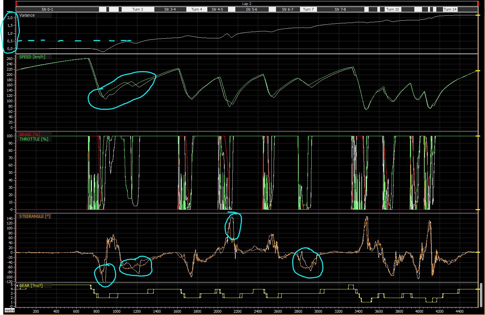
Task: Select the Str 0-1 track section
Action: click(57, 9)
